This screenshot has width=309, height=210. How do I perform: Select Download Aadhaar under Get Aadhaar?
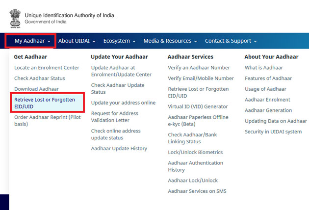pyautogui.click(x=36, y=89)
